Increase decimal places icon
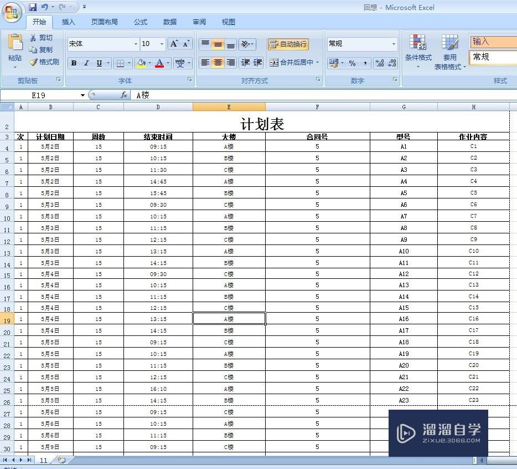517x469 pixels. [379, 63]
